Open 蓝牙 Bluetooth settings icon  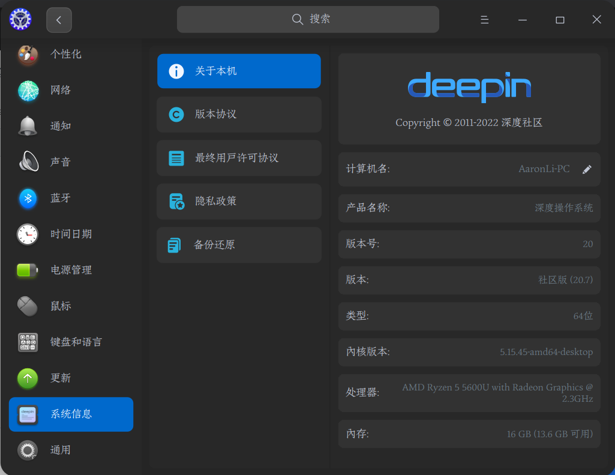tap(28, 198)
